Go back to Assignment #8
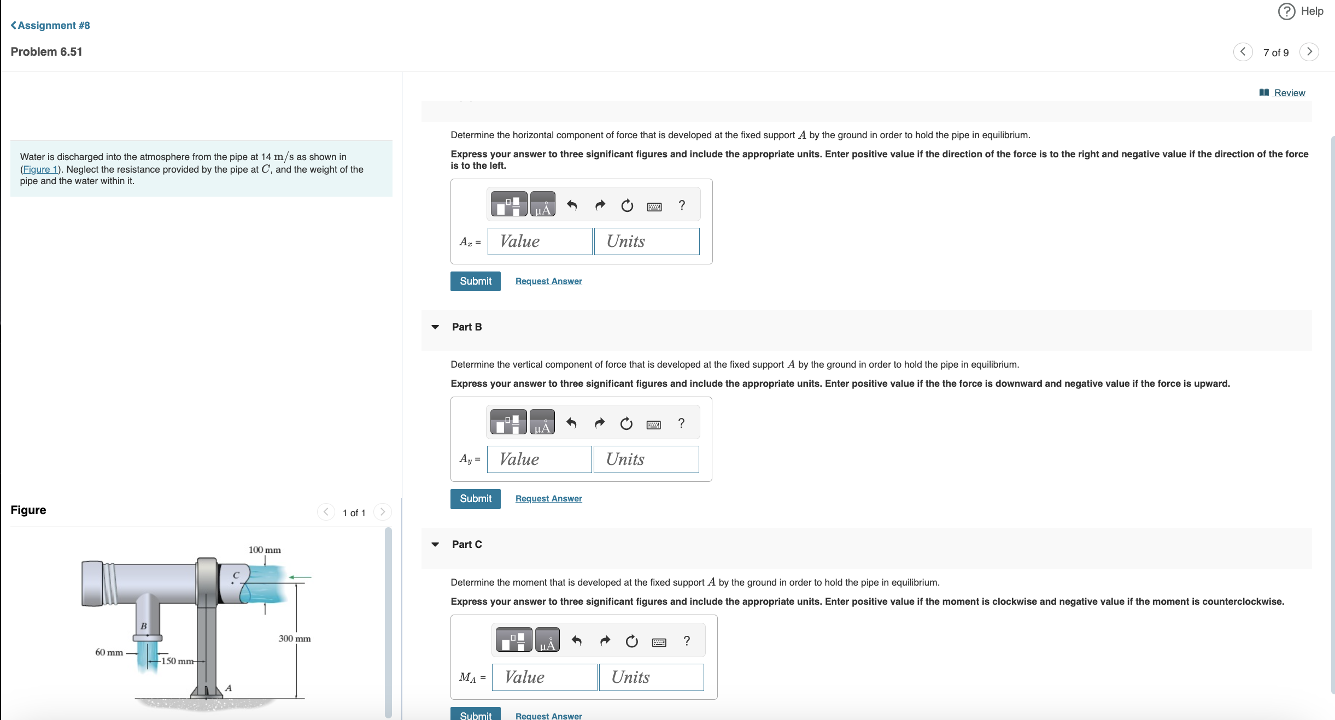This screenshot has height=720, width=1335. click(50, 26)
